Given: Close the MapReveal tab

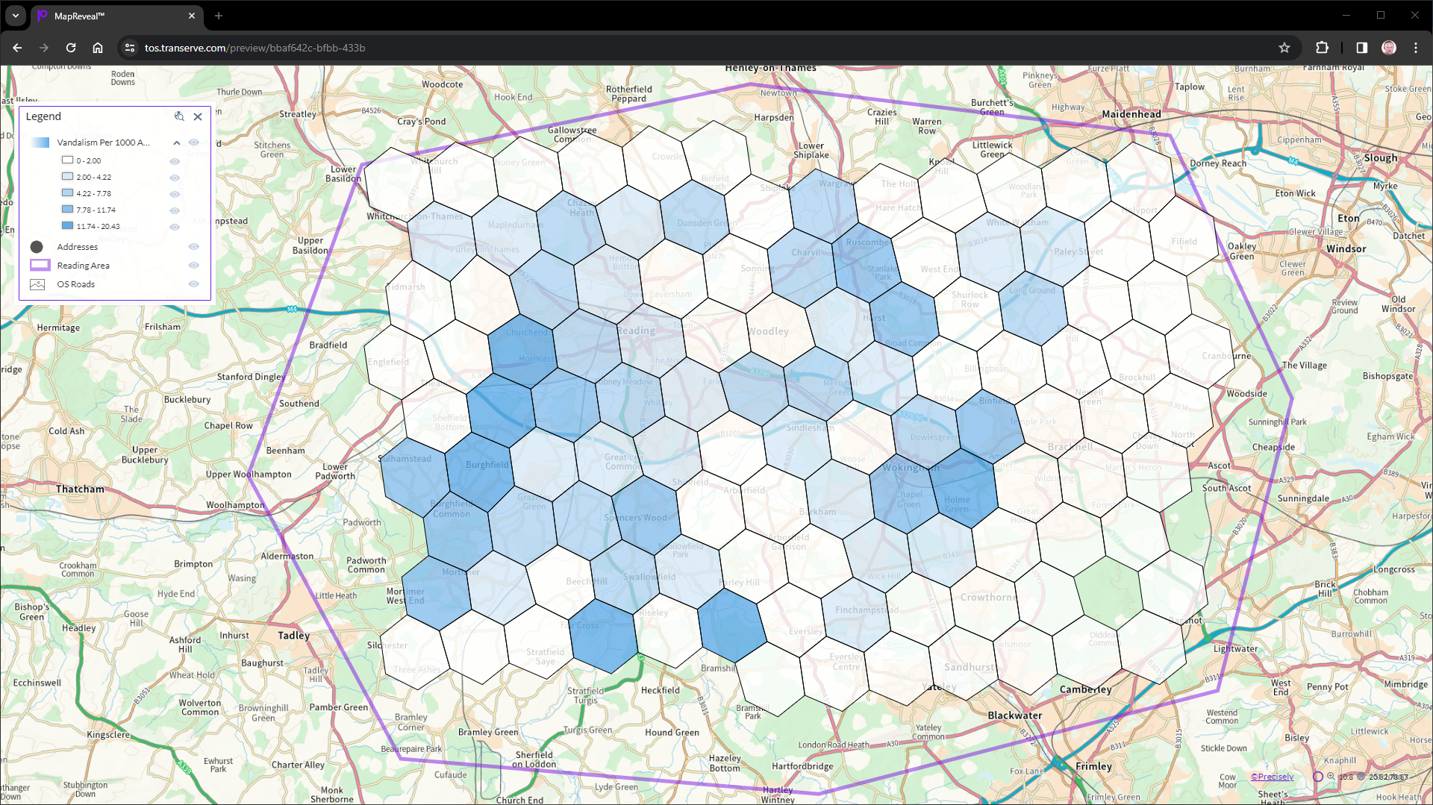Looking at the screenshot, I should pyautogui.click(x=192, y=16).
